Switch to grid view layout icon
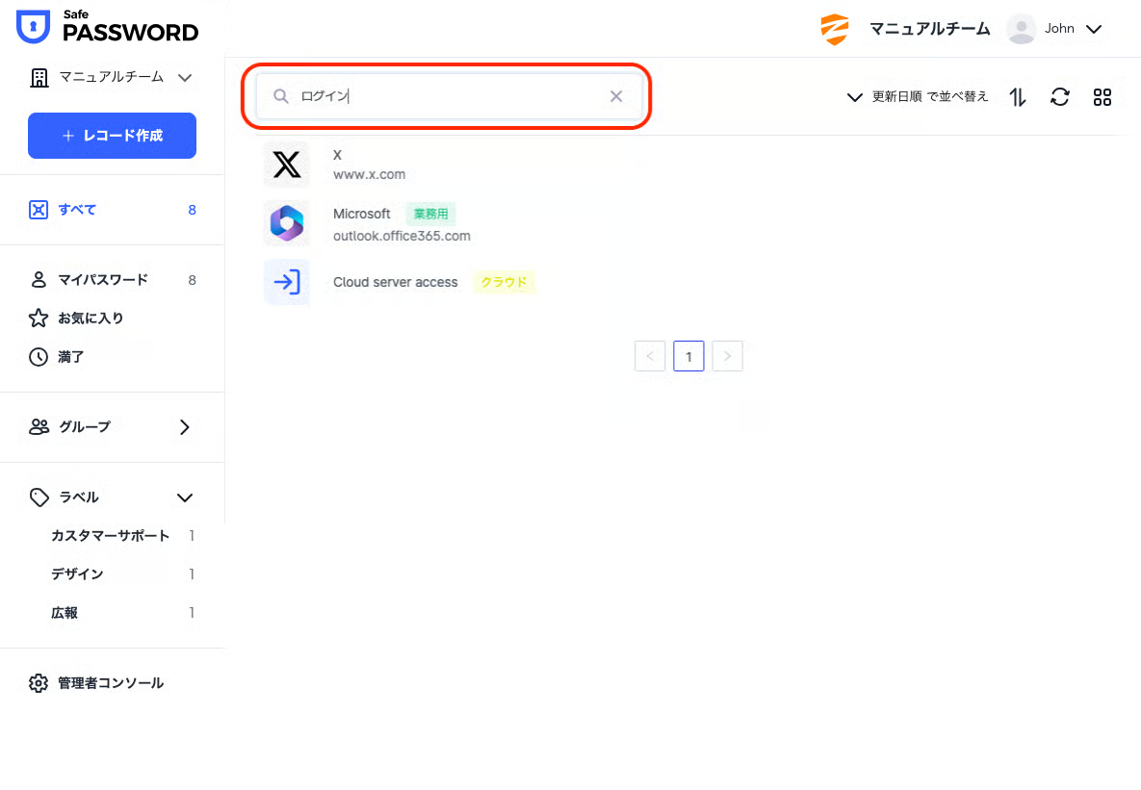The width and height of the screenshot is (1141, 790). click(x=1102, y=97)
